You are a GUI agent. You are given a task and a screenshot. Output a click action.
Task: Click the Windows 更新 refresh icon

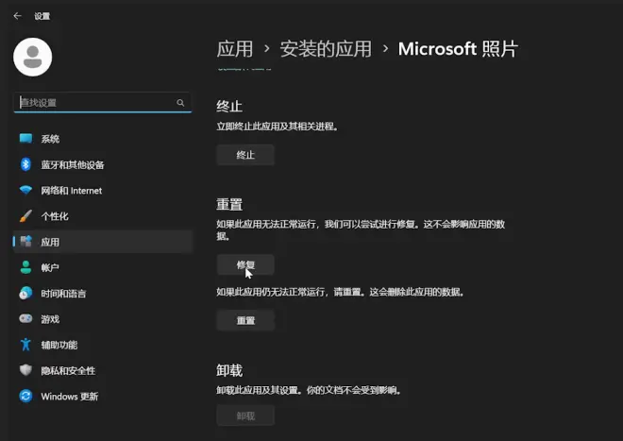point(25,396)
